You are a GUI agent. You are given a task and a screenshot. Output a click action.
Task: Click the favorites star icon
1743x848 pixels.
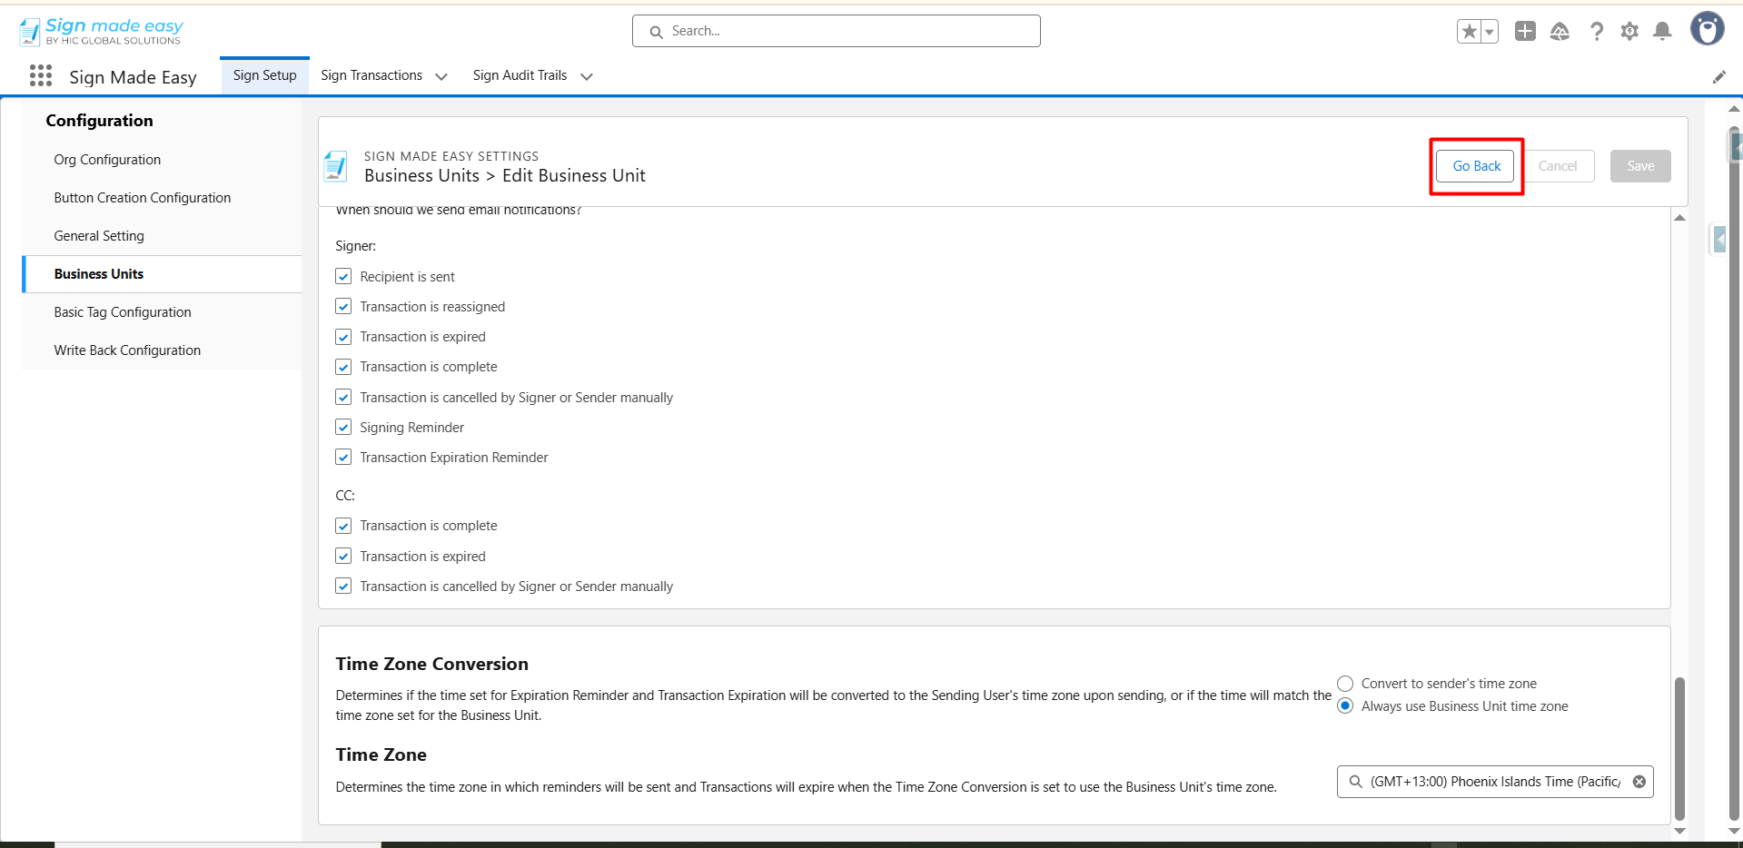pyautogui.click(x=1469, y=32)
